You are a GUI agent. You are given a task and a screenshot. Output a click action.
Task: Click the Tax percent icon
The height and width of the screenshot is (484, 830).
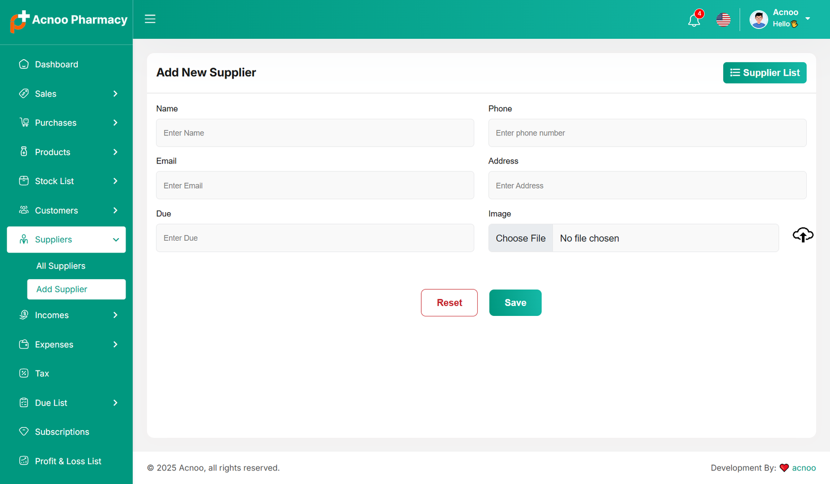24,374
